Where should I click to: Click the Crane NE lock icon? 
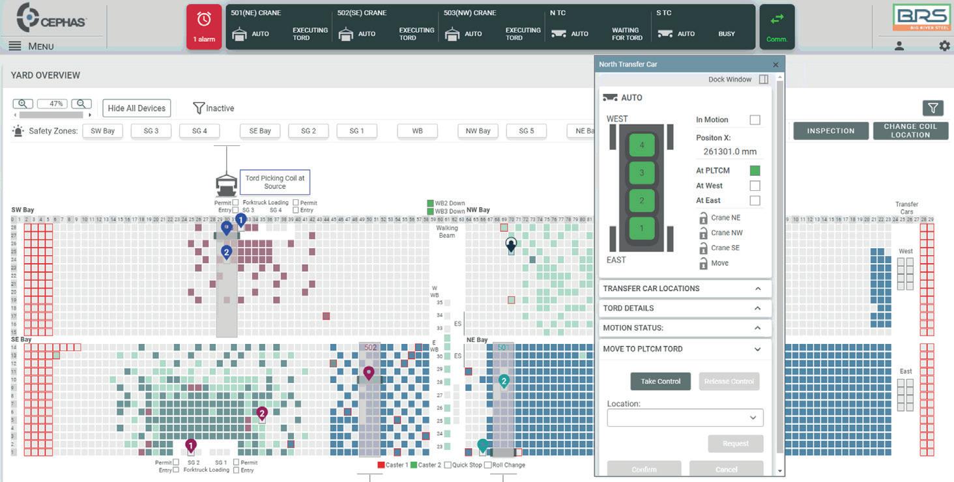pyautogui.click(x=703, y=218)
